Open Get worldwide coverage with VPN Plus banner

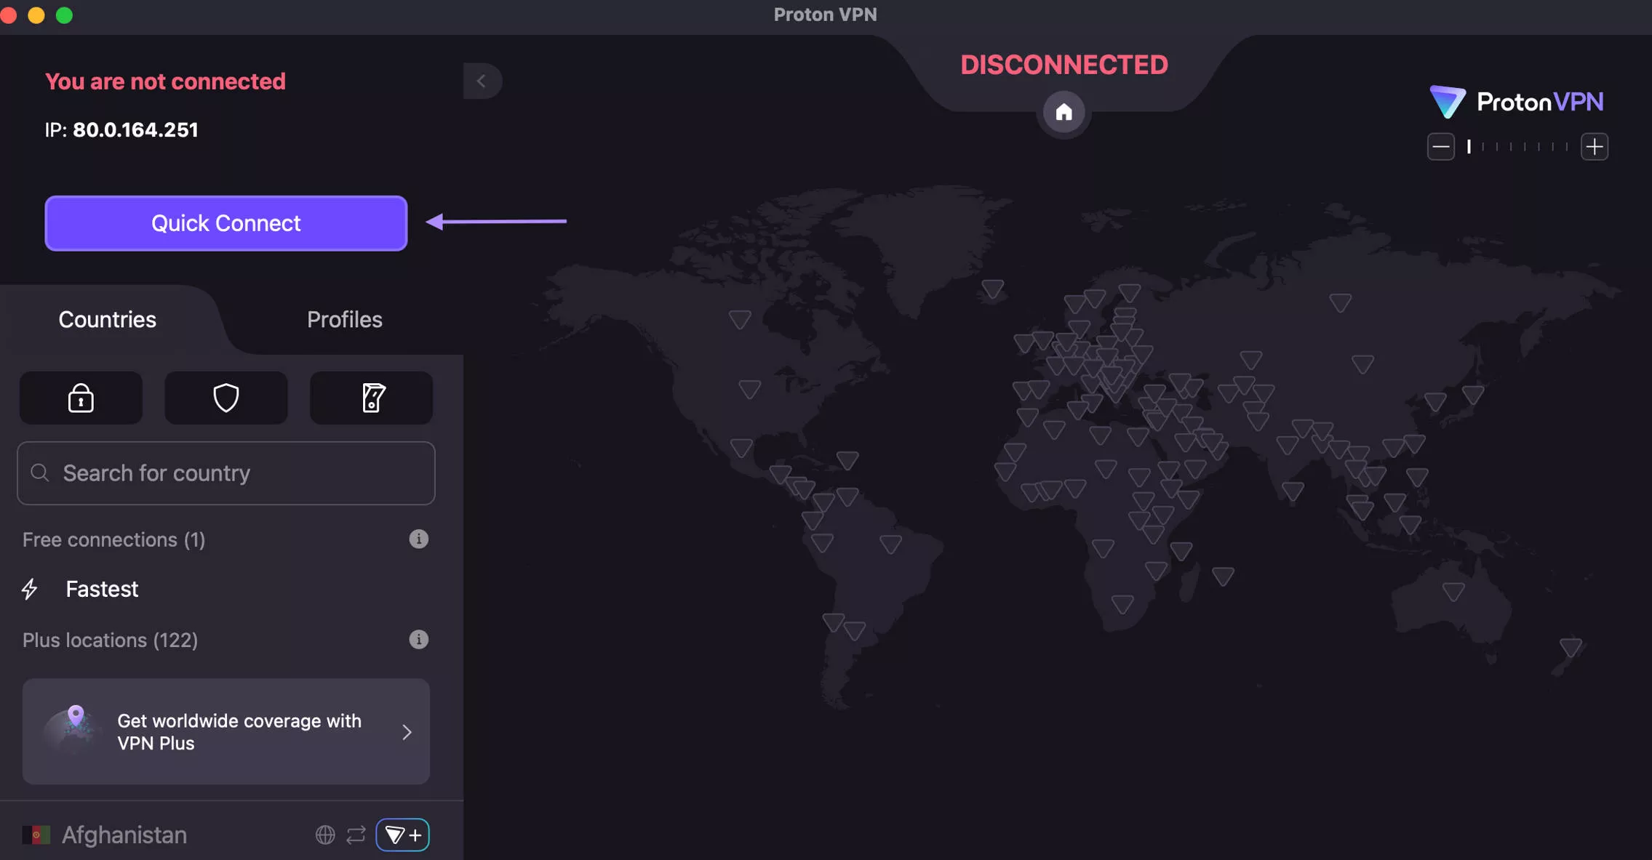[226, 731]
